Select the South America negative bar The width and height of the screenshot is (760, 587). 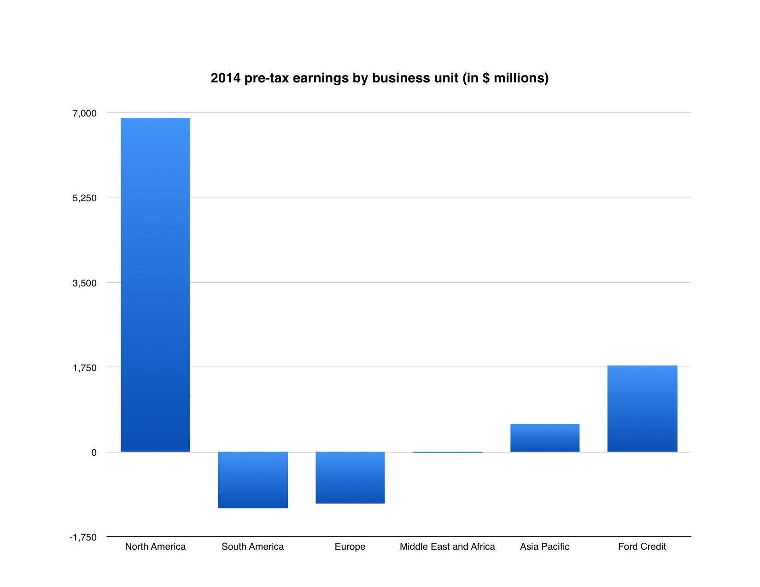click(x=252, y=480)
